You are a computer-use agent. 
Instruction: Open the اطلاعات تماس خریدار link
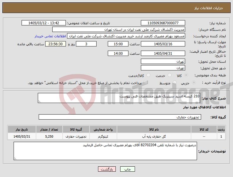50,36
